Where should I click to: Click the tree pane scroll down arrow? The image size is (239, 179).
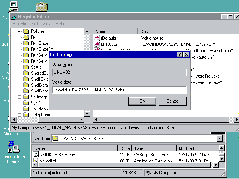(87, 114)
